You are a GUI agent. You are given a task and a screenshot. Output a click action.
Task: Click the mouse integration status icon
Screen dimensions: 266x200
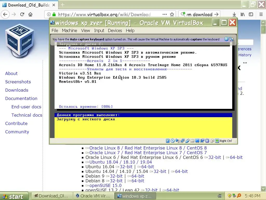pos(212,141)
